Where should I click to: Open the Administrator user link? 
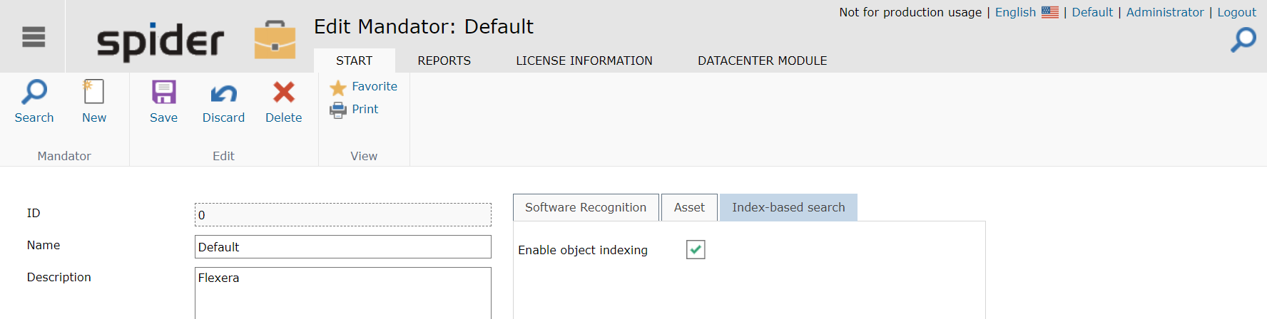tap(1164, 12)
